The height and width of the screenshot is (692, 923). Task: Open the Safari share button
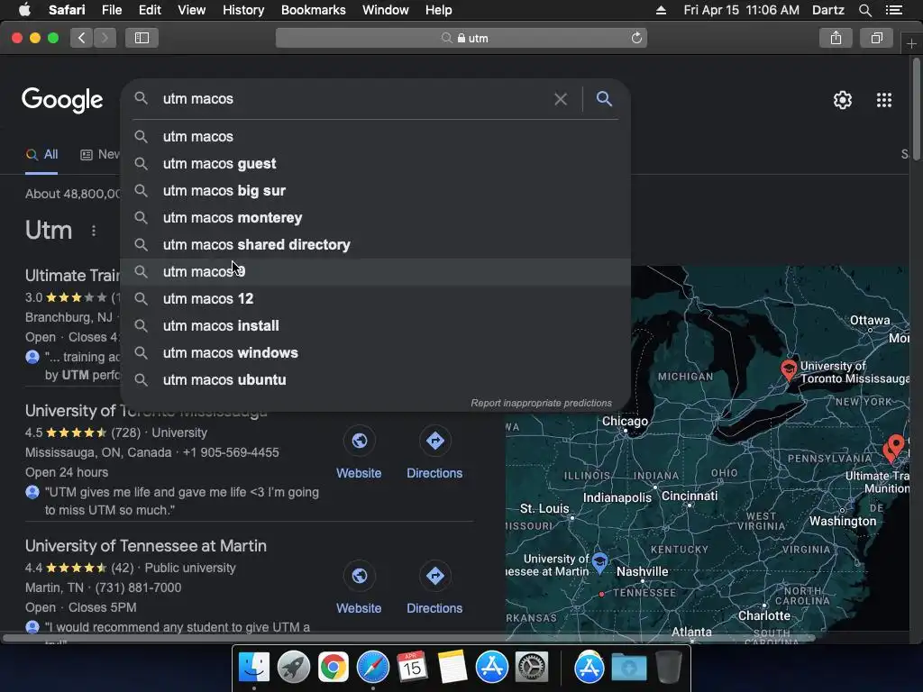coord(836,38)
